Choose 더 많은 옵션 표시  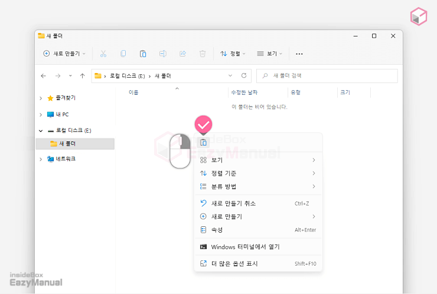click(258, 263)
